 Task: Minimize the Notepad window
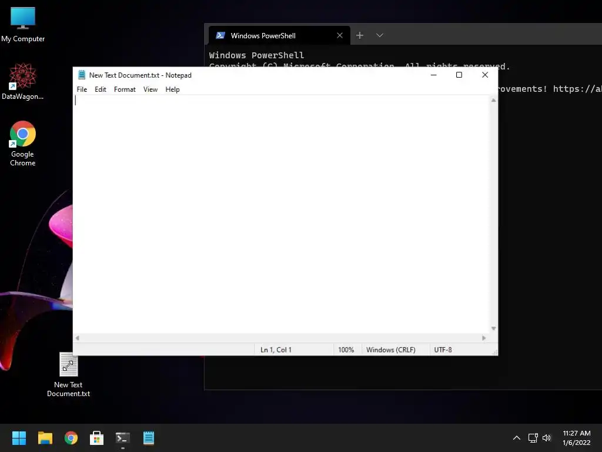pos(433,75)
